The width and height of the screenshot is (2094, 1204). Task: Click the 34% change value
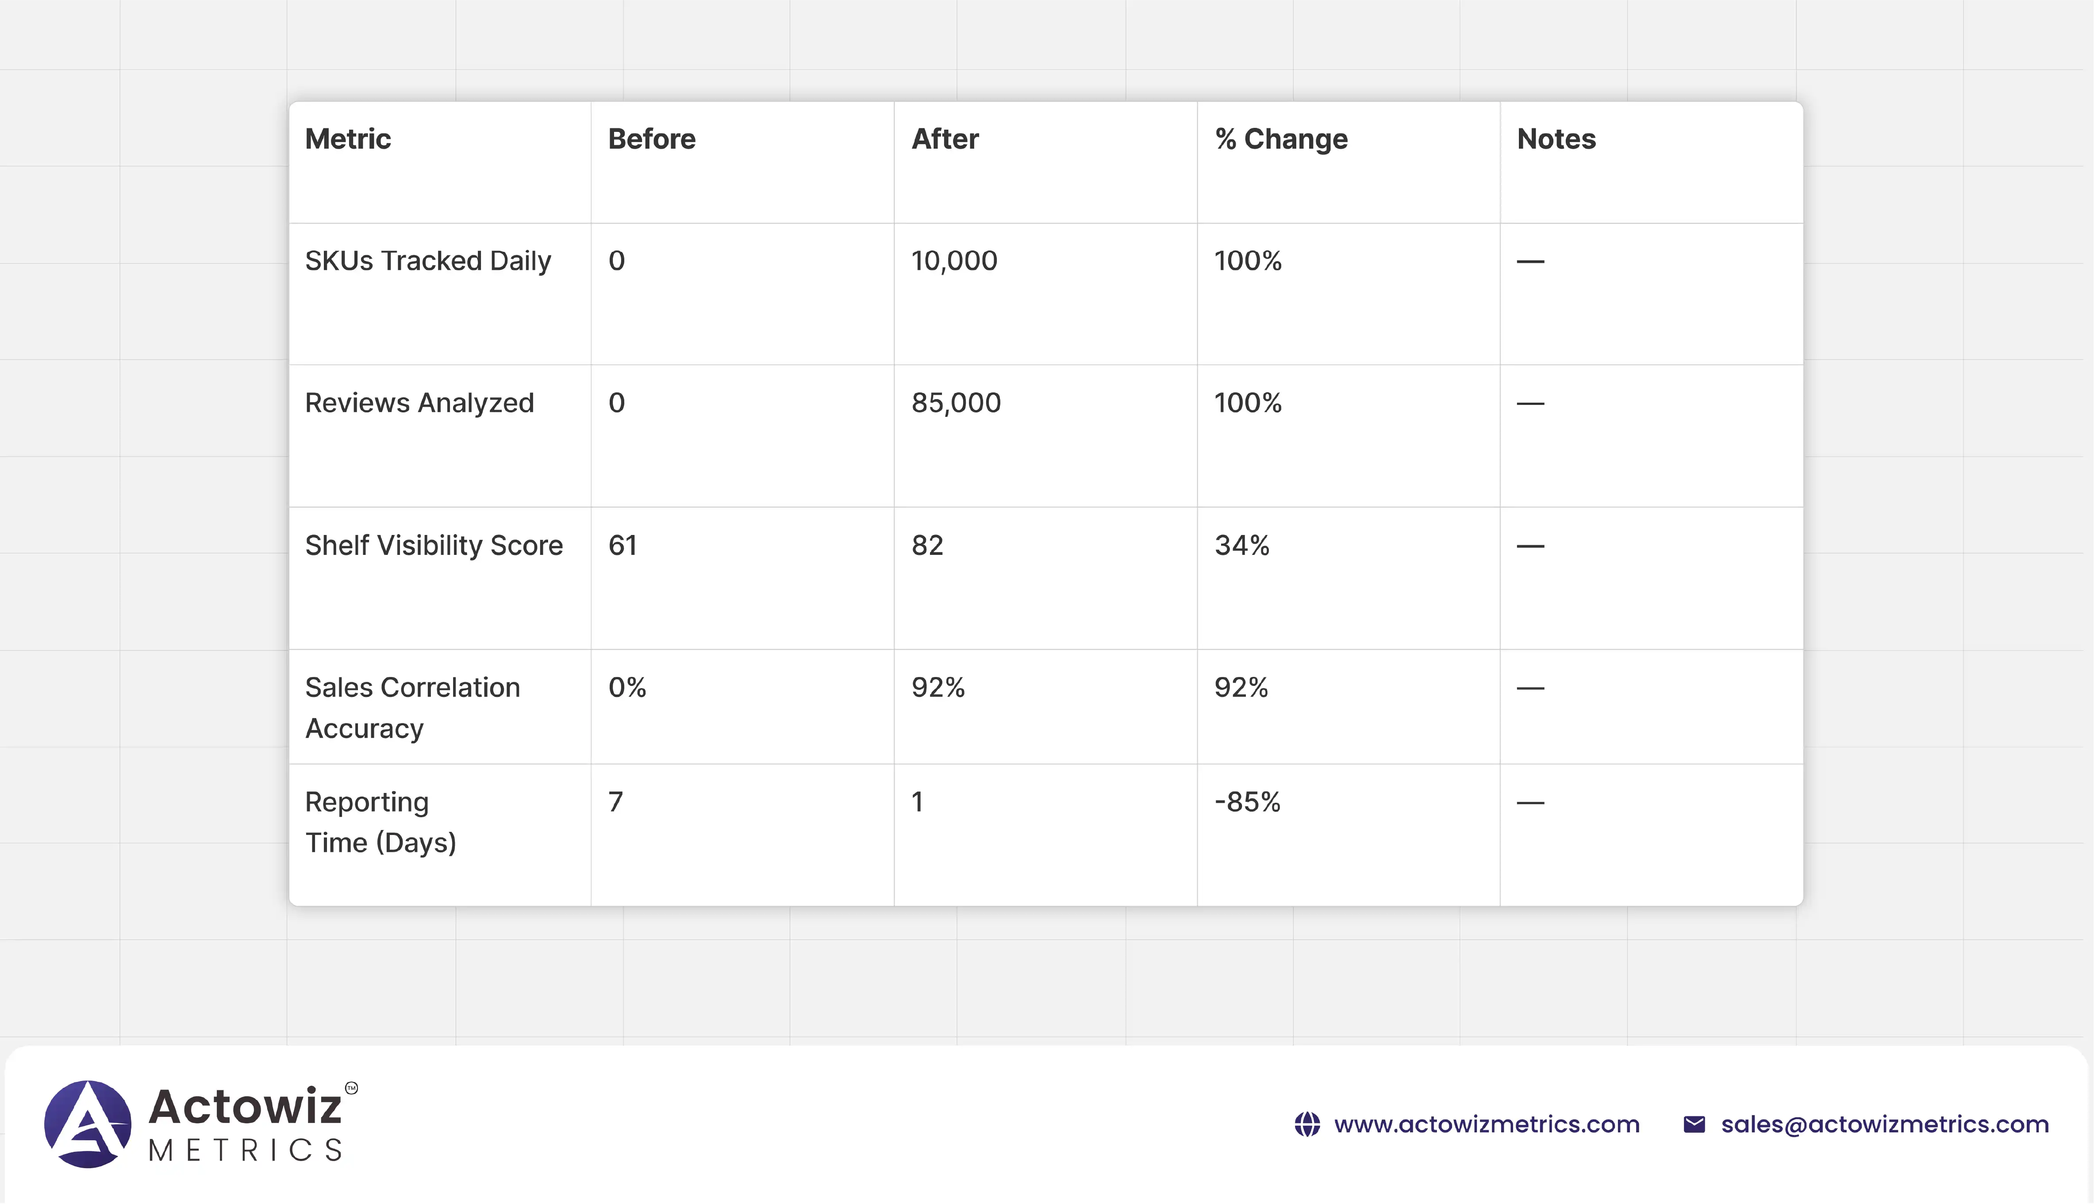tap(1242, 545)
